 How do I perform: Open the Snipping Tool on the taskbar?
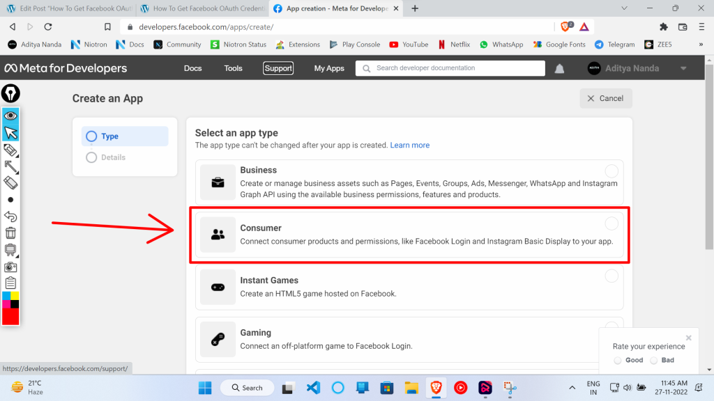click(510, 388)
